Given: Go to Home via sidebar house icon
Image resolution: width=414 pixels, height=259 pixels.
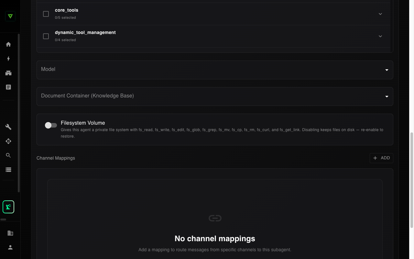Looking at the screenshot, I should click(x=8, y=44).
